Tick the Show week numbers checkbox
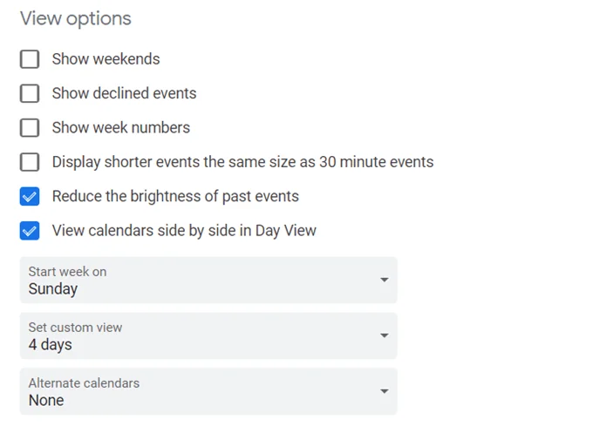The width and height of the screenshot is (593, 433). pyautogui.click(x=30, y=128)
